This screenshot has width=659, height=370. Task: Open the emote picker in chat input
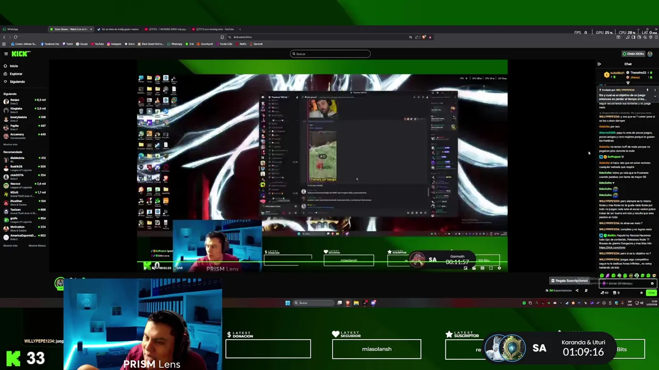tap(652, 284)
